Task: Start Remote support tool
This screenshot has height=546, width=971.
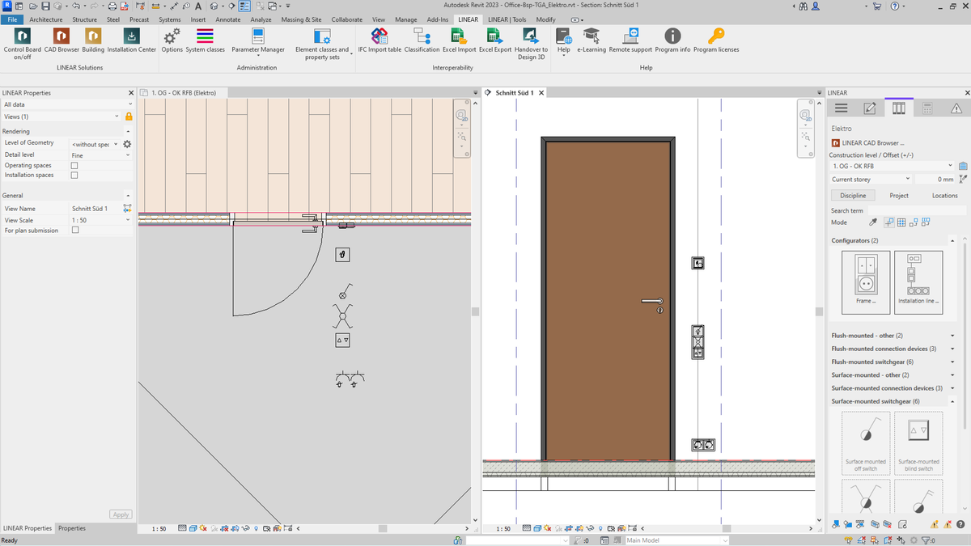Action: click(x=630, y=36)
